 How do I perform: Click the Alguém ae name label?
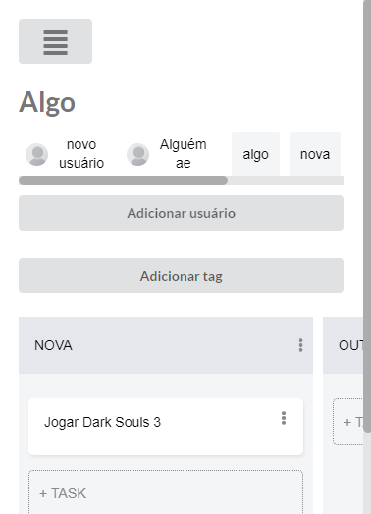pyautogui.click(x=183, y=154)
